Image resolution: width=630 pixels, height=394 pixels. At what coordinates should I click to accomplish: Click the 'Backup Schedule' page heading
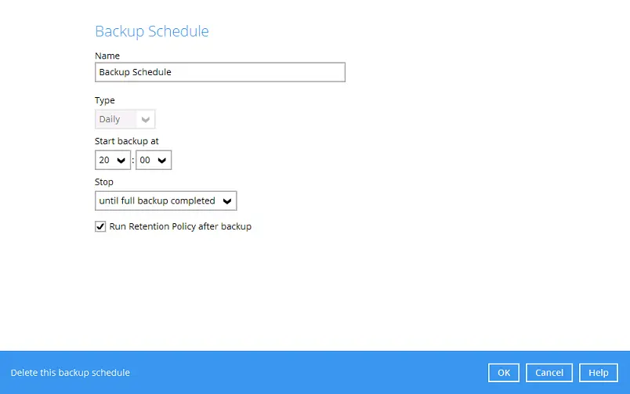152,31
